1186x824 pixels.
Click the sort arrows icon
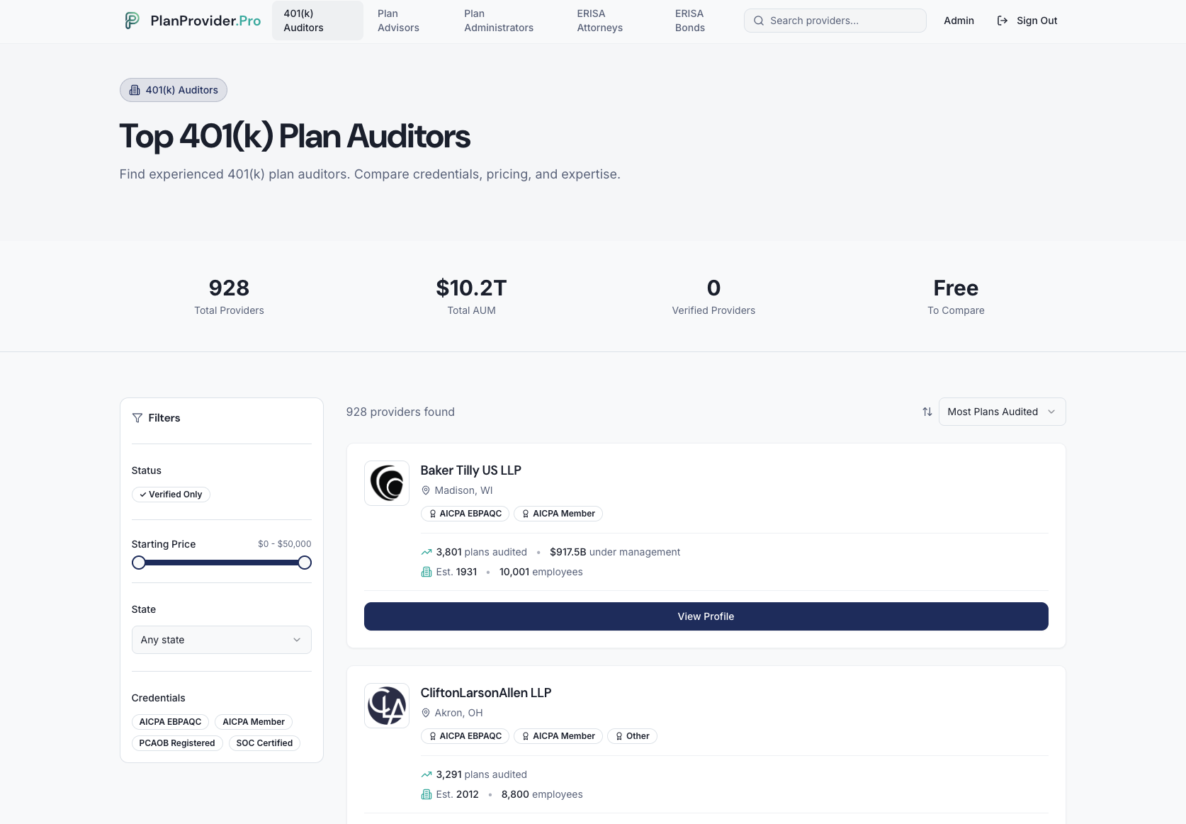coord(927,412)
